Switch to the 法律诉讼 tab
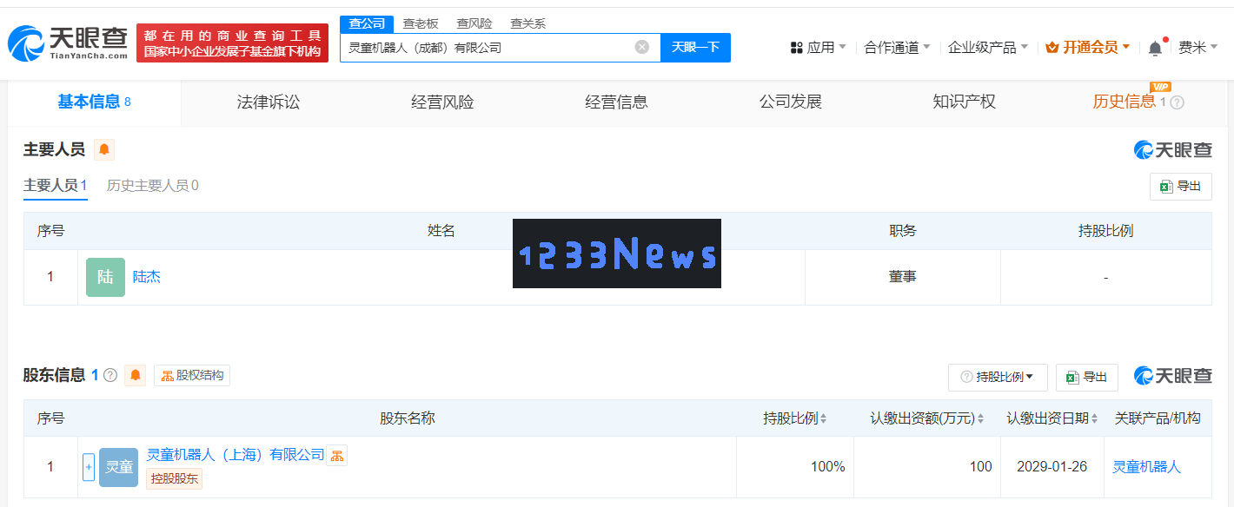 click(x=268, y=102)
